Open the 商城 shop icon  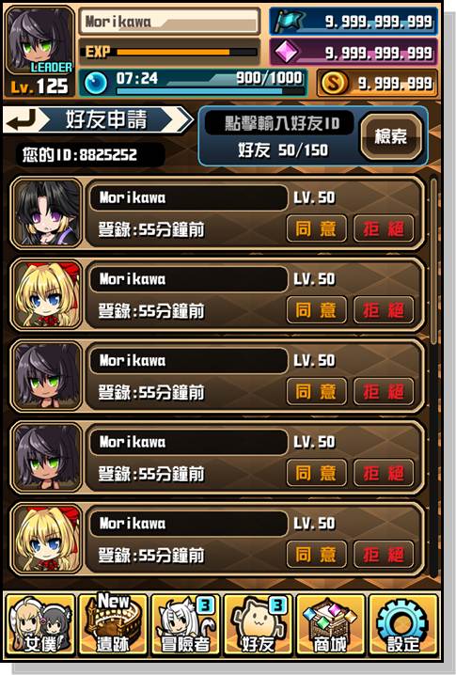[331, 624]
